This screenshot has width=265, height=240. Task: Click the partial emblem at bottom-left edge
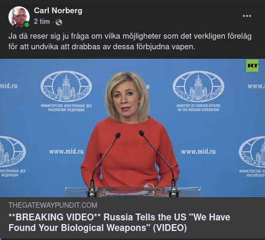(x=12, y=152)
